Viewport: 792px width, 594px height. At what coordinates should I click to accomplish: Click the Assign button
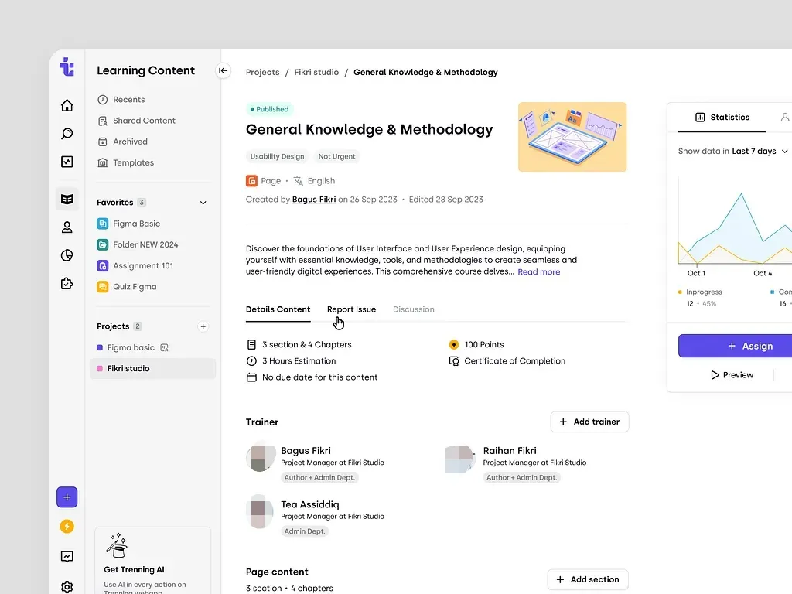[736, 346]
